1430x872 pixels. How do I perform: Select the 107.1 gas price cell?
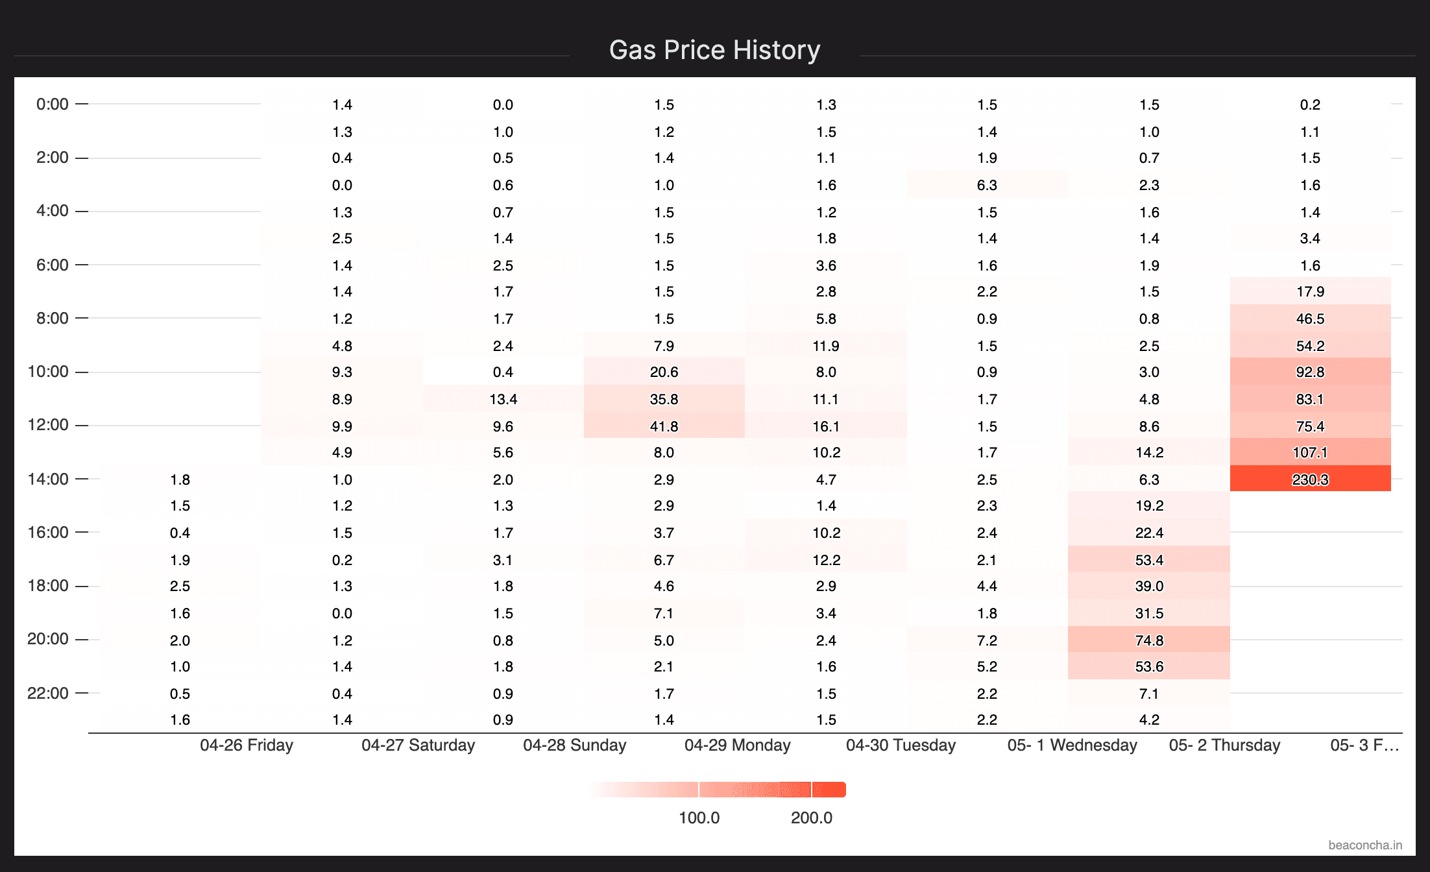[1310, 452]
